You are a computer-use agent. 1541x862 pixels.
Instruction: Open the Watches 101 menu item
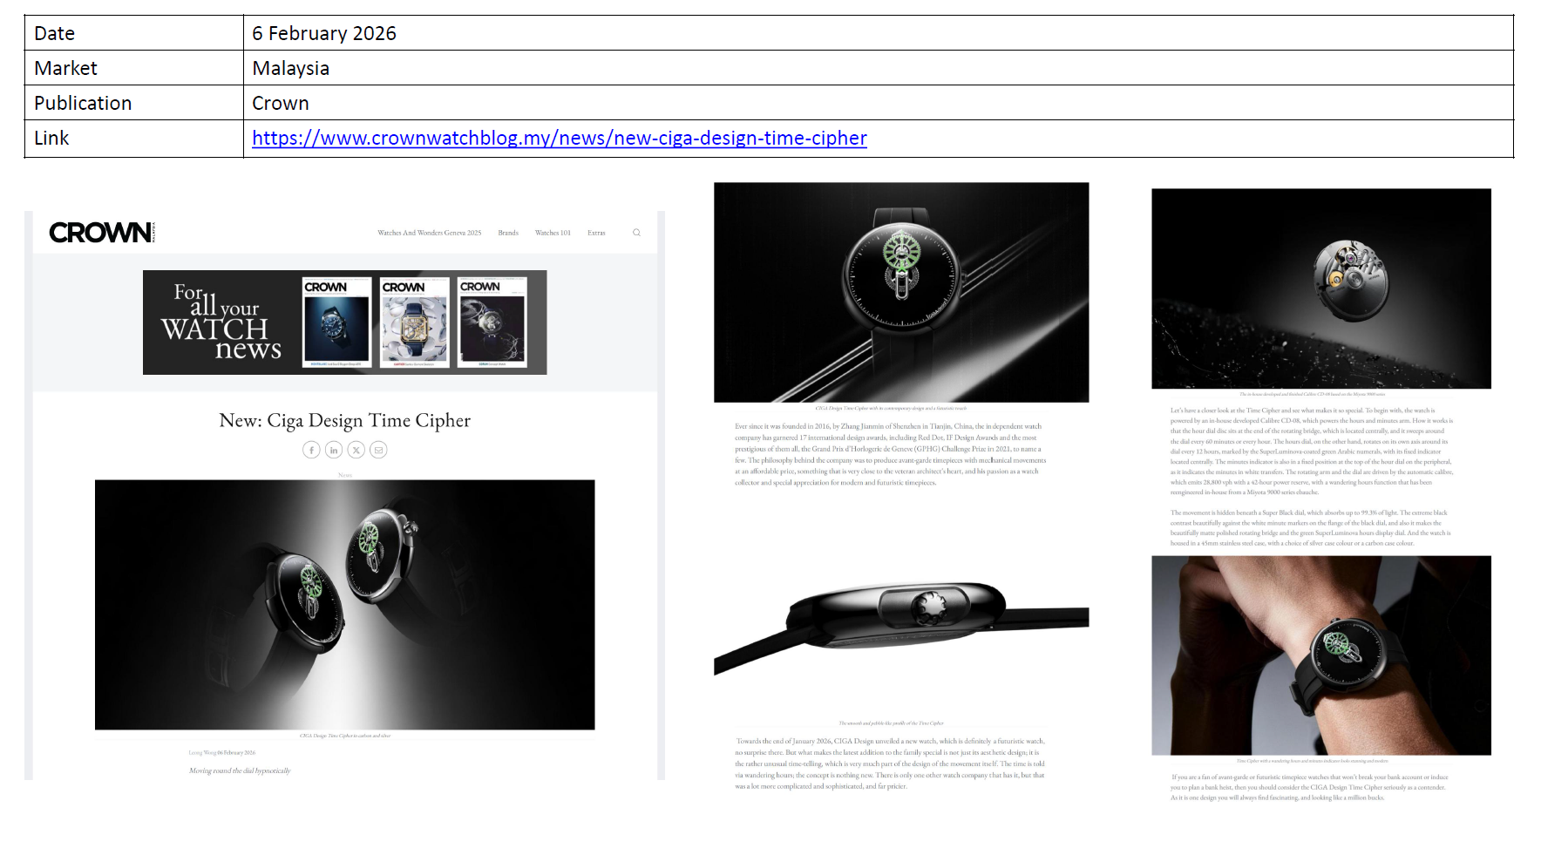[553, 233]
